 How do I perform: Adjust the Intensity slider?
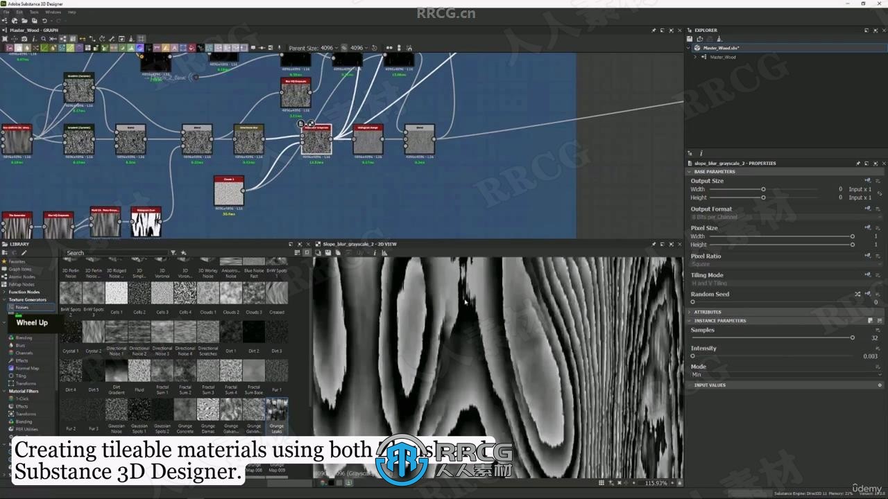[x=772, y=356]
